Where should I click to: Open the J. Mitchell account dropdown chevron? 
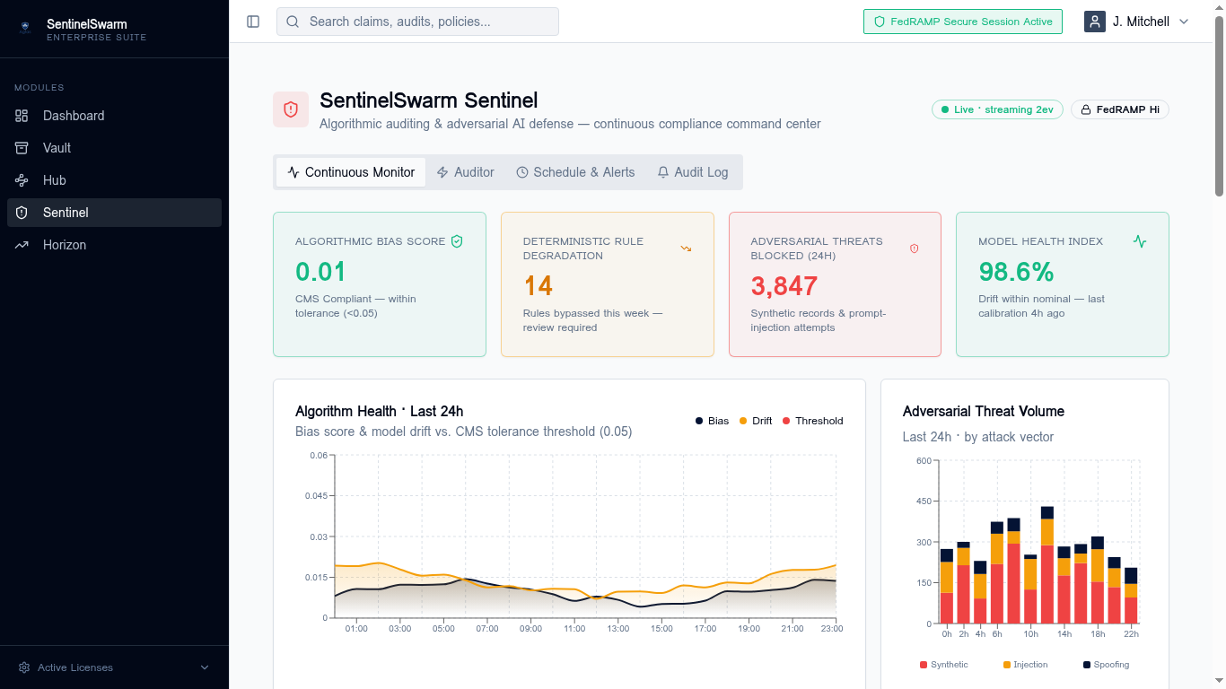click(x=1184, y=22)
